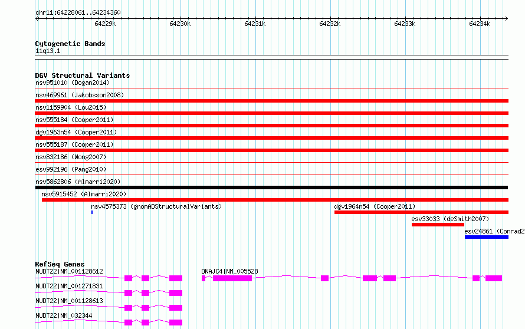The height and width of the screenshot is (329, 525).
Task: Select the NUDT22|NM_032344 transcript label
Action: coord(64,315)
